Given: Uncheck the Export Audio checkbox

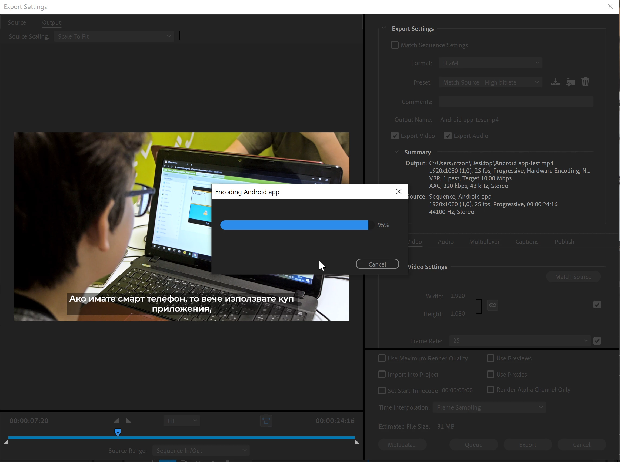Looking at the screenshot, I should tap(448, 136).
